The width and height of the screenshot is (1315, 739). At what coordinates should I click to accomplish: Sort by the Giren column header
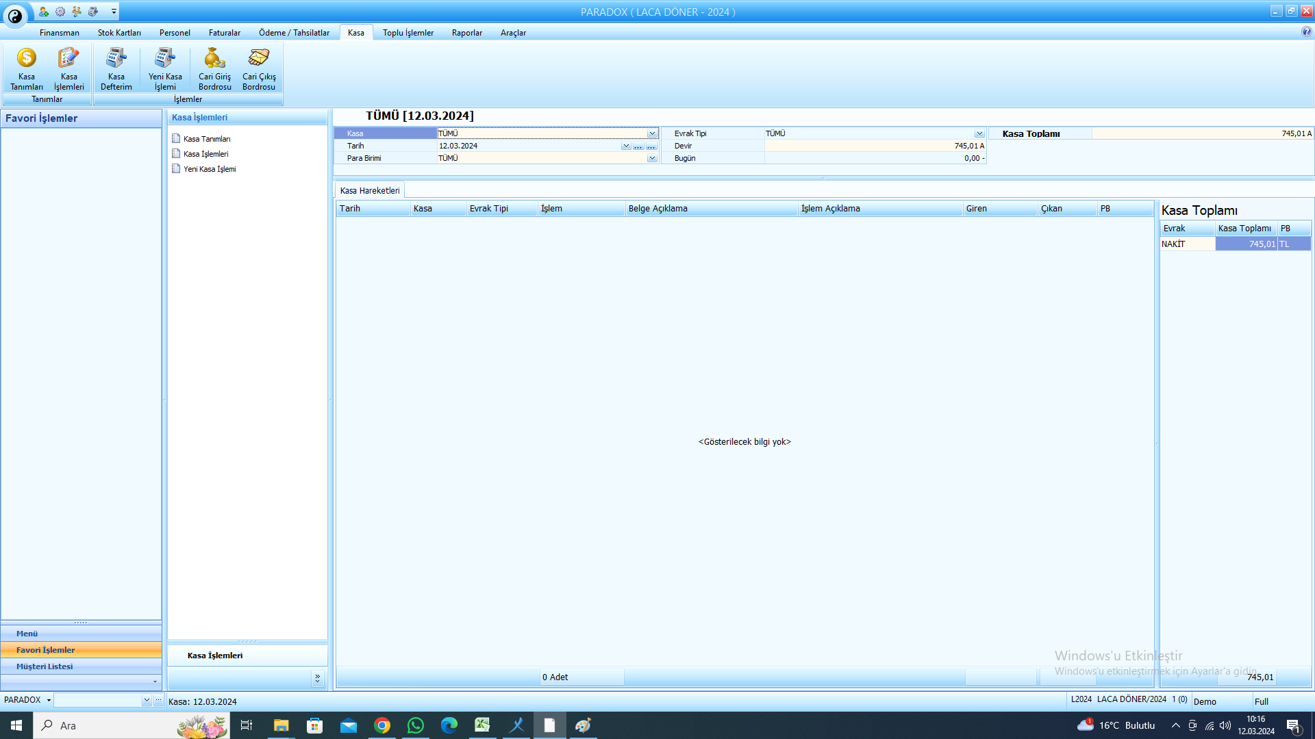(1000, 209)
